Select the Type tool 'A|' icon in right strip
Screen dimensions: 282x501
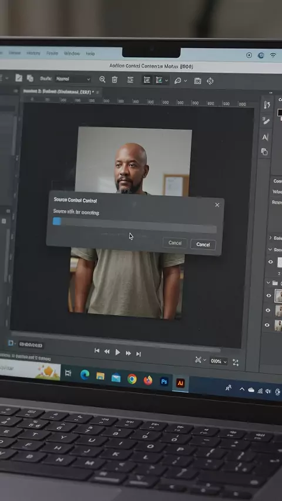[x=266, y=137]
